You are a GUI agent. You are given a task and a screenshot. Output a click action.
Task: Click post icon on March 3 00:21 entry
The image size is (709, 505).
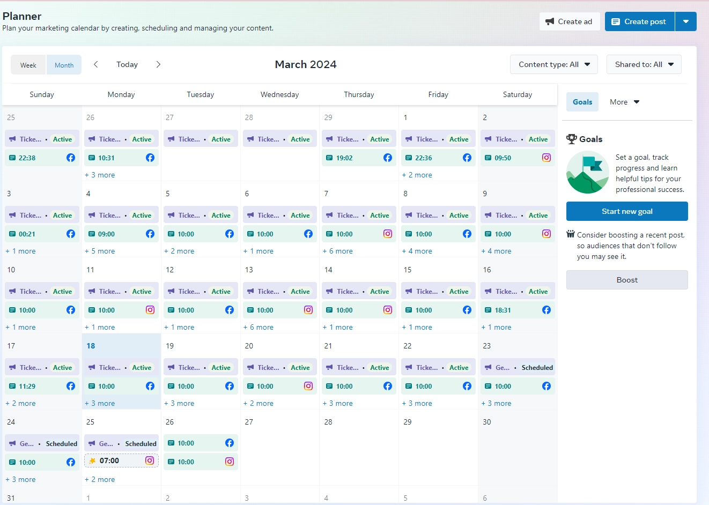pos(12,234)
